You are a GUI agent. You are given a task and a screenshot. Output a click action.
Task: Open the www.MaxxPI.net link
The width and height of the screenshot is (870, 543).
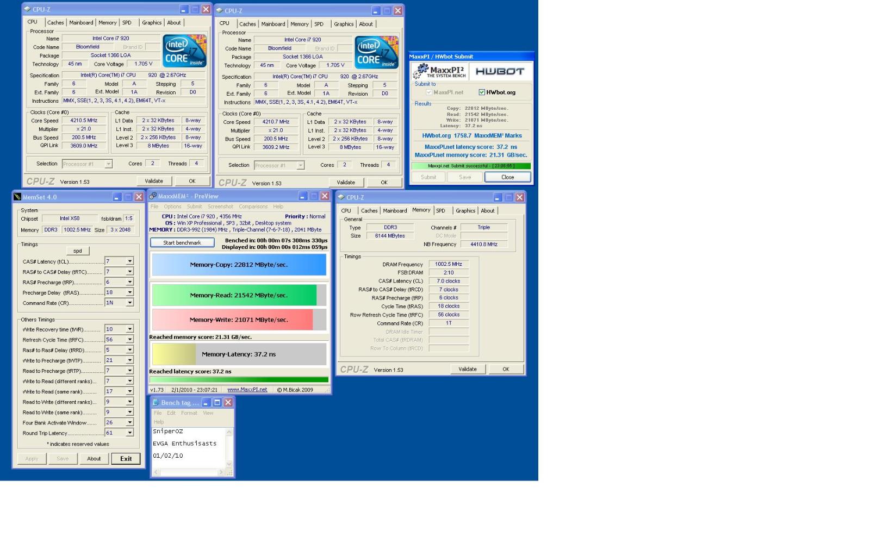[247, 390]
